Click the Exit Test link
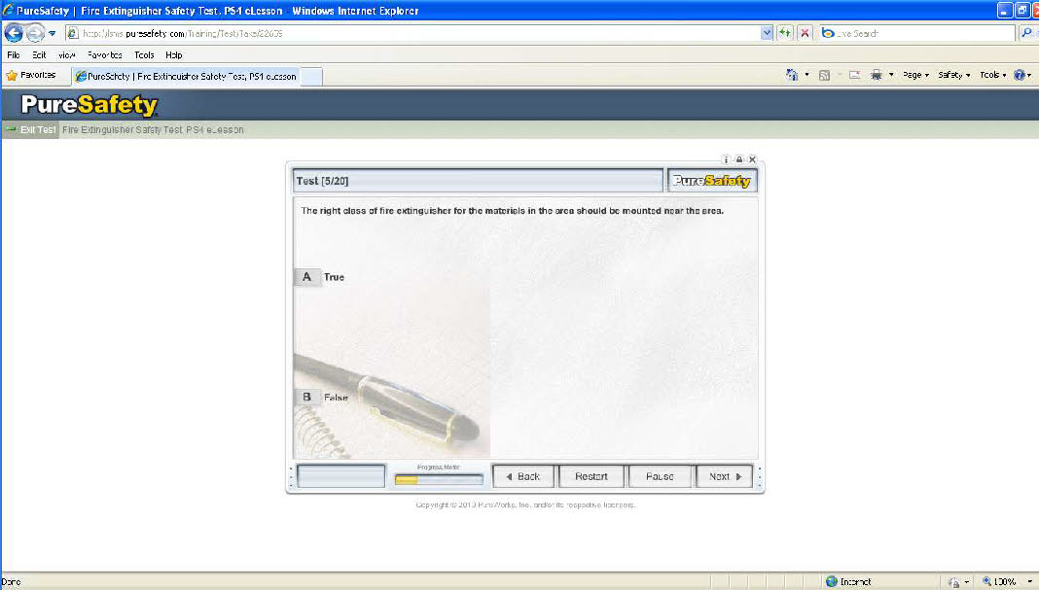Screen dimensions: 1039x590 pyautogui.click(x=31, y=129)
